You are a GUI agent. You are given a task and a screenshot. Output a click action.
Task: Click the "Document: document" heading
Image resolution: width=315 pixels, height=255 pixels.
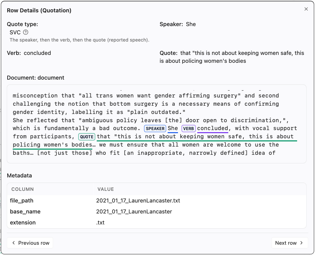35,78
